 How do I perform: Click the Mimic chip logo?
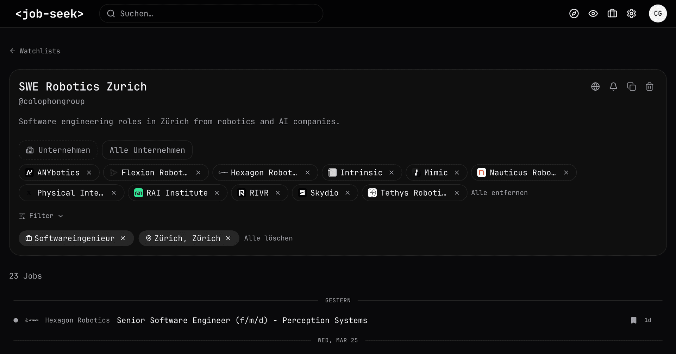point(417,173)
